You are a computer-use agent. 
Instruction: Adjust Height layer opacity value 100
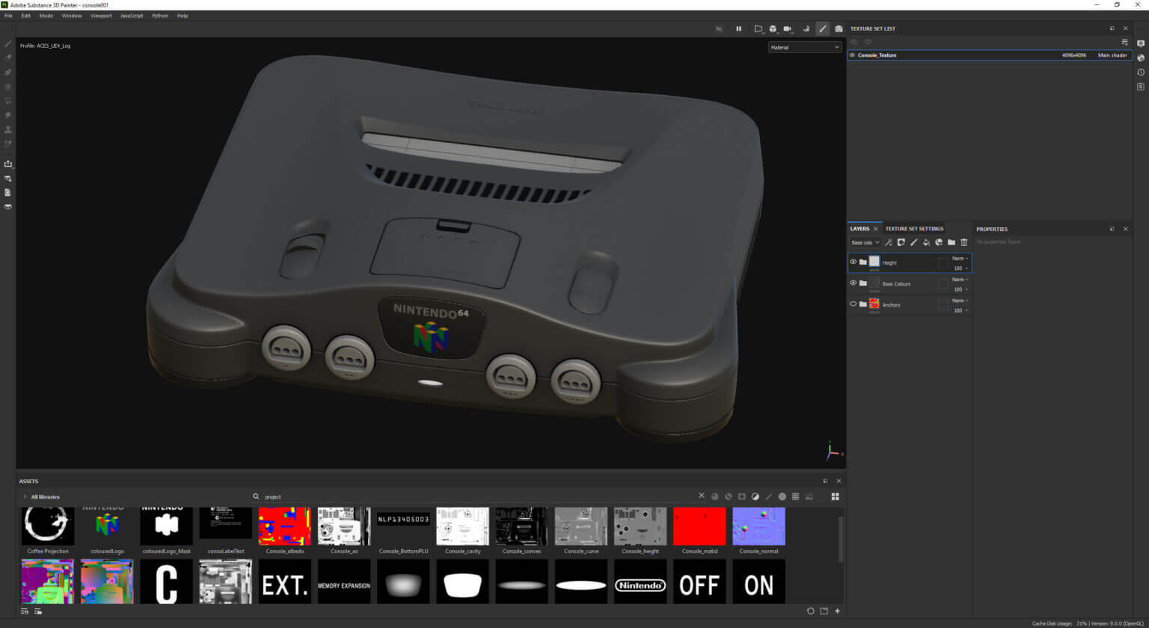pyautogui.click(x=960, y=268)
